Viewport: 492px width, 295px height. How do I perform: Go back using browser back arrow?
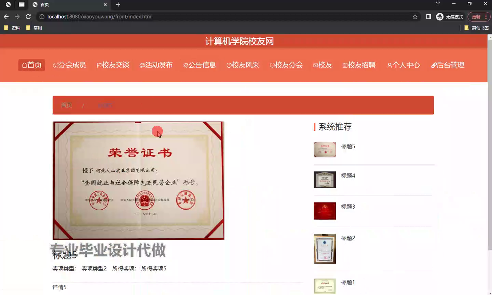click(6, 17)
